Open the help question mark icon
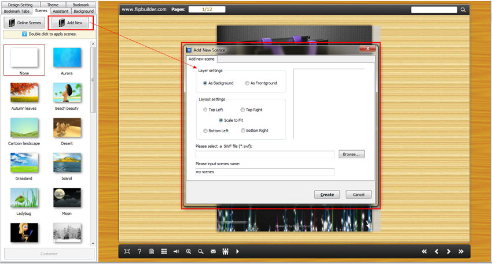The height and width of the screenshot is (264, 492). tap(139, 252)
